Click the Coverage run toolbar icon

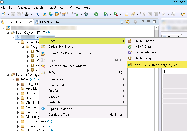click(x=106, y=15)
